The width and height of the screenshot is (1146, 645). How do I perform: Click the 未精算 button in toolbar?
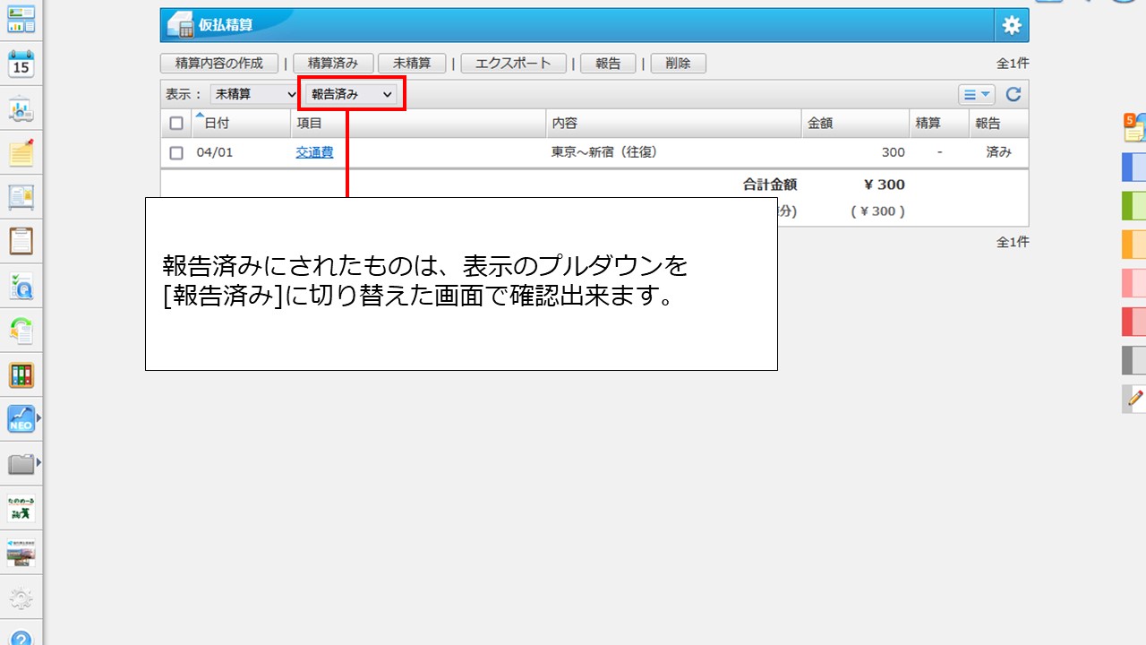pos(412,64)
